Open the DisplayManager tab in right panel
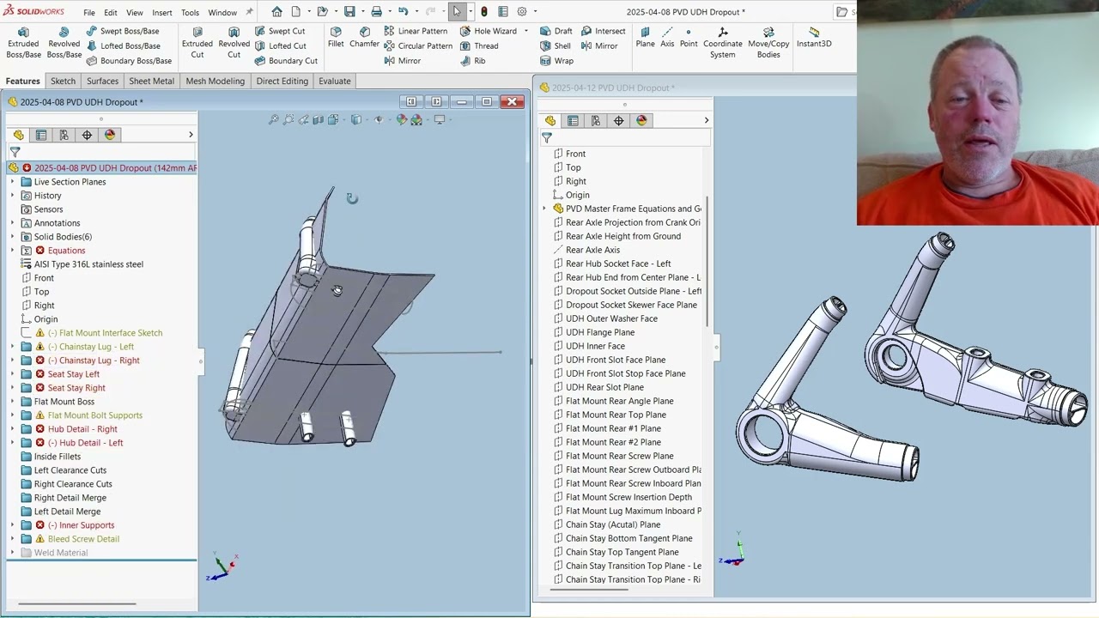 [641, 121]
